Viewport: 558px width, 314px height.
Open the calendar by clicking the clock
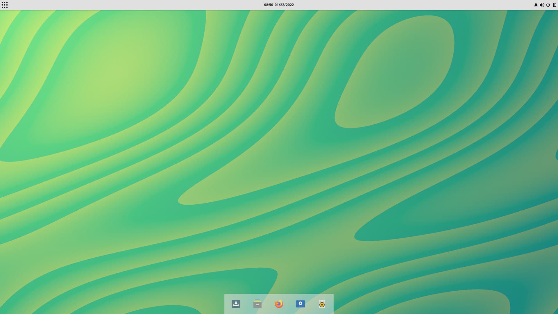coord(279,5)
